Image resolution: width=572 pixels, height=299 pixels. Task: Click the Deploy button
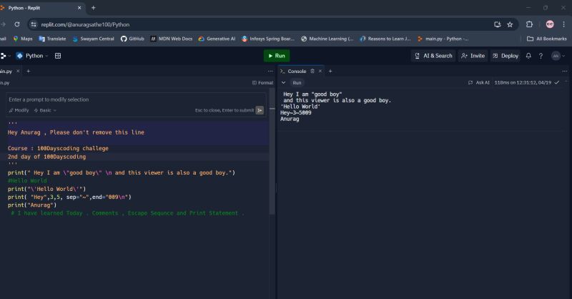coord(506,56)
